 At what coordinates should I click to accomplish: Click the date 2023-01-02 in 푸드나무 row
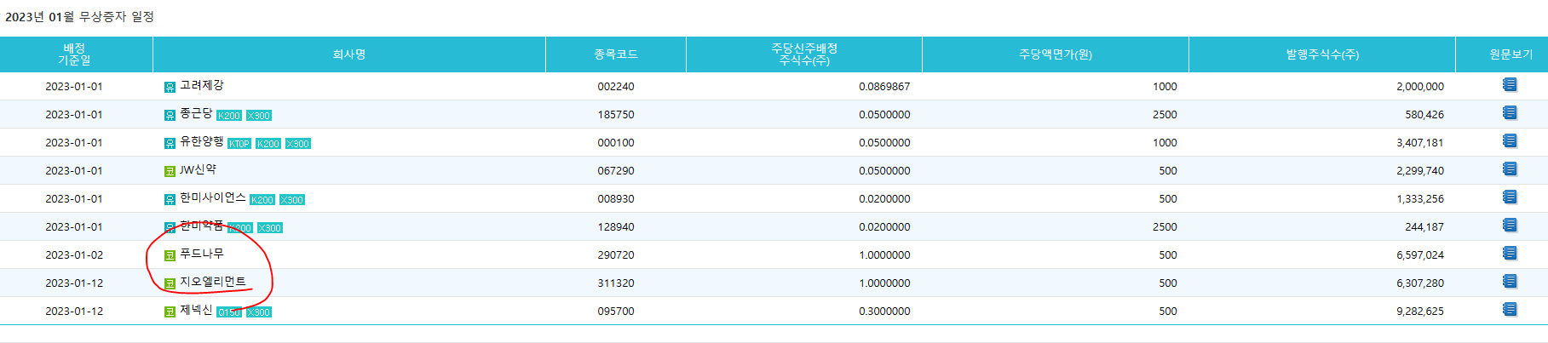click(74, 255)
